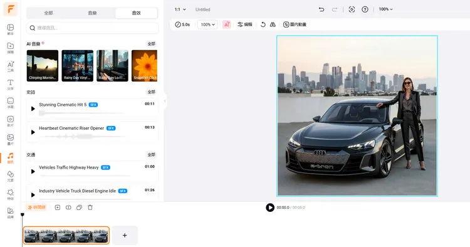Click the duplicate clip icon
This screenshot has height=247, width=470.
[79, 208]
